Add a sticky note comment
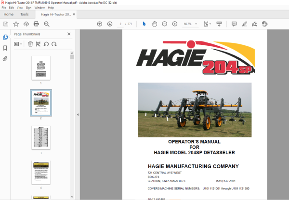Screen dimensions: 289x200 point(234,24)
